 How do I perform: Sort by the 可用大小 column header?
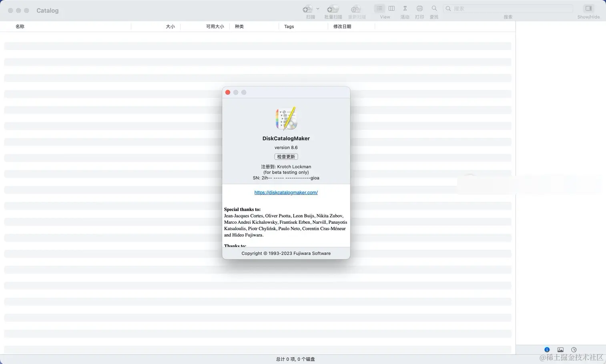215,26
